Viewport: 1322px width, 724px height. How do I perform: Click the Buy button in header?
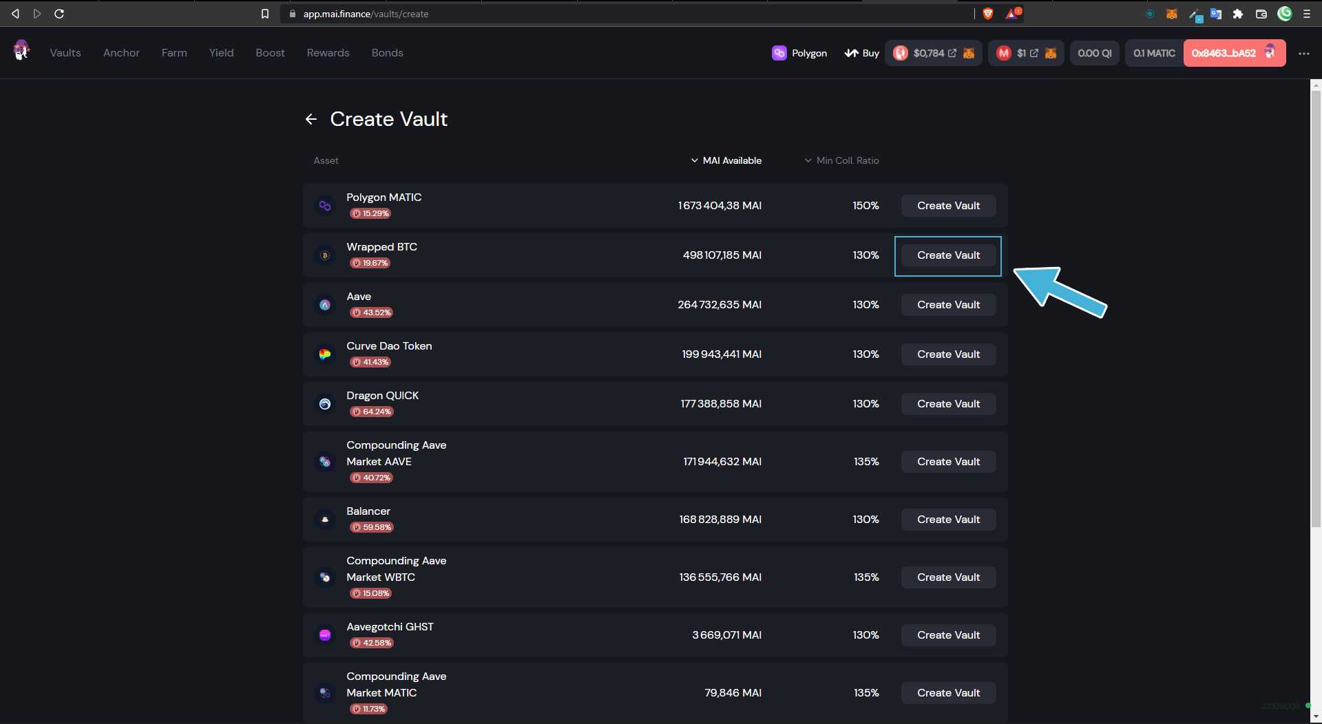pos(862,53)
